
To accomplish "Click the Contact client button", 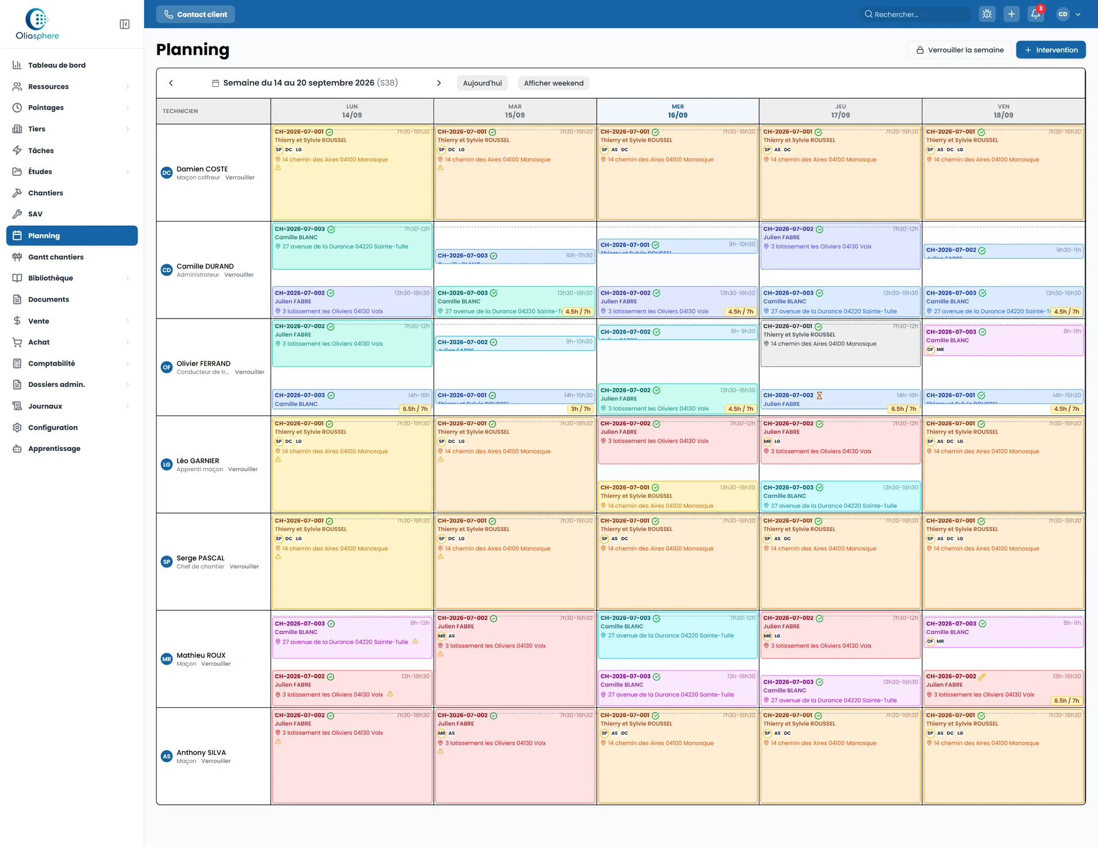I will (x=196, y=14).
